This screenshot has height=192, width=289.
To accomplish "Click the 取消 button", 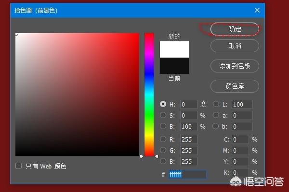I will [x=235, y=46].
